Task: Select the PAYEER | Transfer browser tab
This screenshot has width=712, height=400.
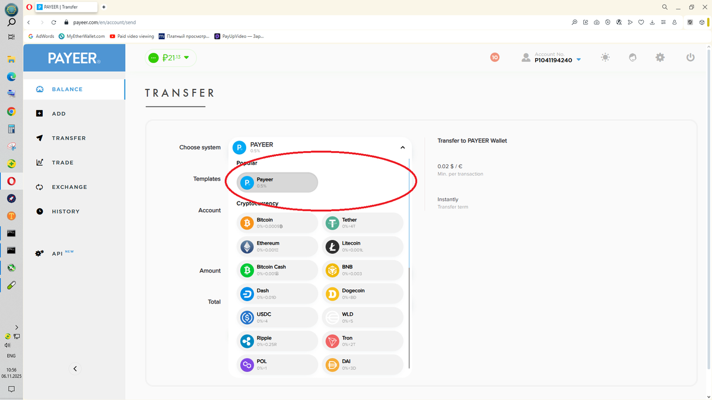Action: tap(65, 7)
